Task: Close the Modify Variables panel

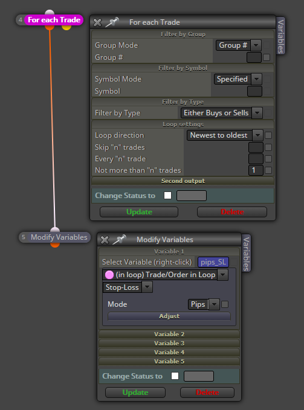Action: (x=105, y=240)
